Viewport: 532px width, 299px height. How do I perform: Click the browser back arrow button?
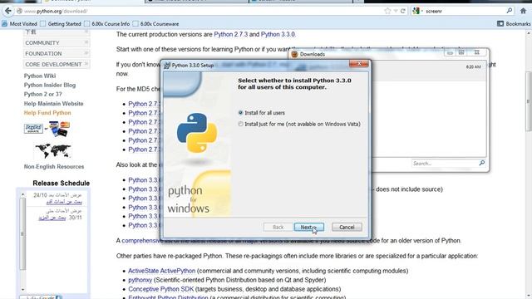(8, 11)
